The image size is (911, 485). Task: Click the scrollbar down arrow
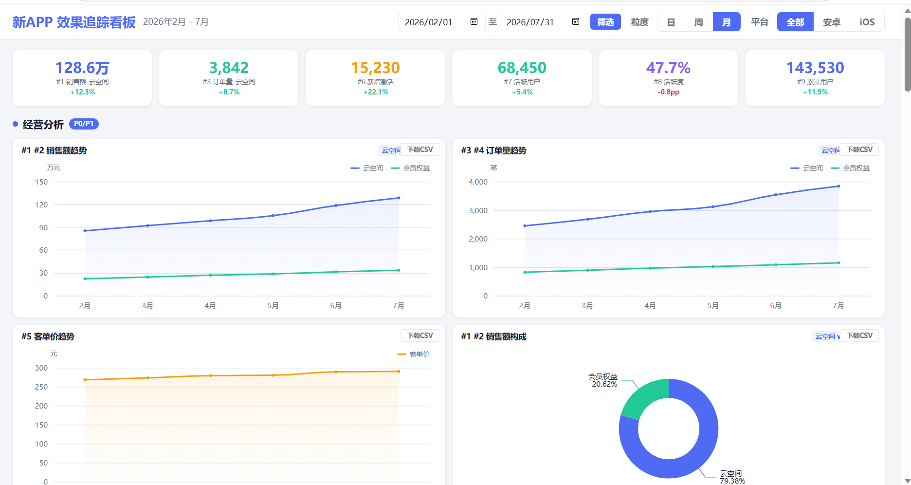pos(907,481)
